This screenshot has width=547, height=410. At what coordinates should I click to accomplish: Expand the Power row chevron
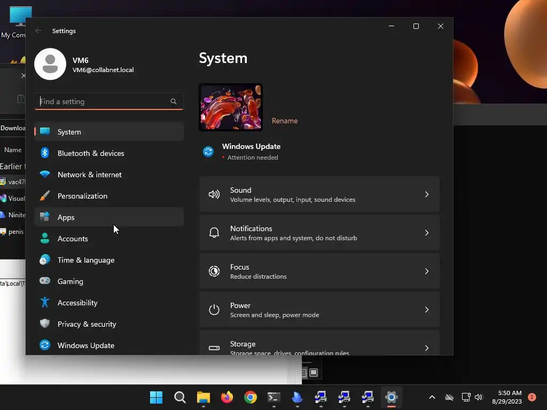tap(427, 310)
